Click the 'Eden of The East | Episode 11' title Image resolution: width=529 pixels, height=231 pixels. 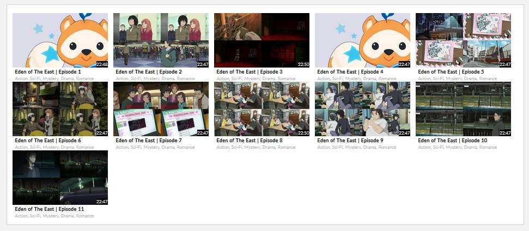click(49, 209)
